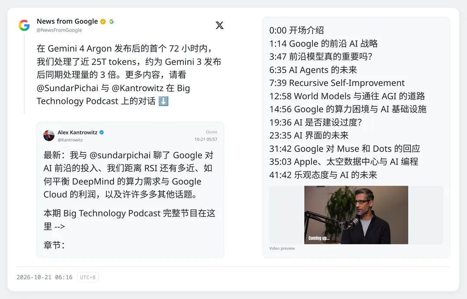
Task: Follow the @Kantrowitz mention in the main tweet
Action: [x=138, y=88]
